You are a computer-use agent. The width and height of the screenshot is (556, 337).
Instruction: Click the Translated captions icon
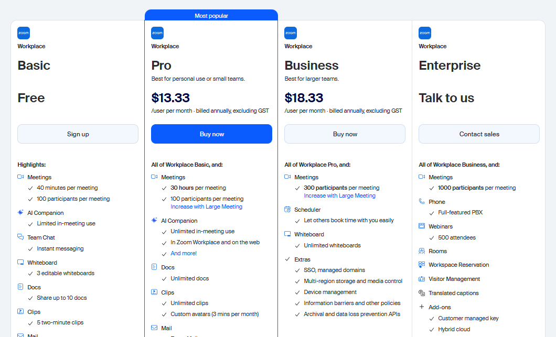(422, 292)
